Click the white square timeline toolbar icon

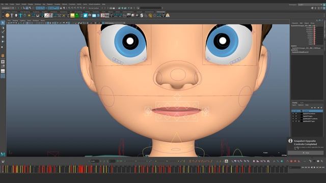(x=226, y=161)
